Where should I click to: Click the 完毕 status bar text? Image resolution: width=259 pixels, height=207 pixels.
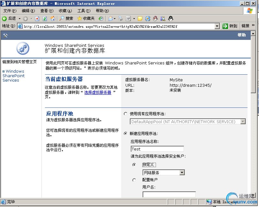pyautogui.click(x=11, y=202)
